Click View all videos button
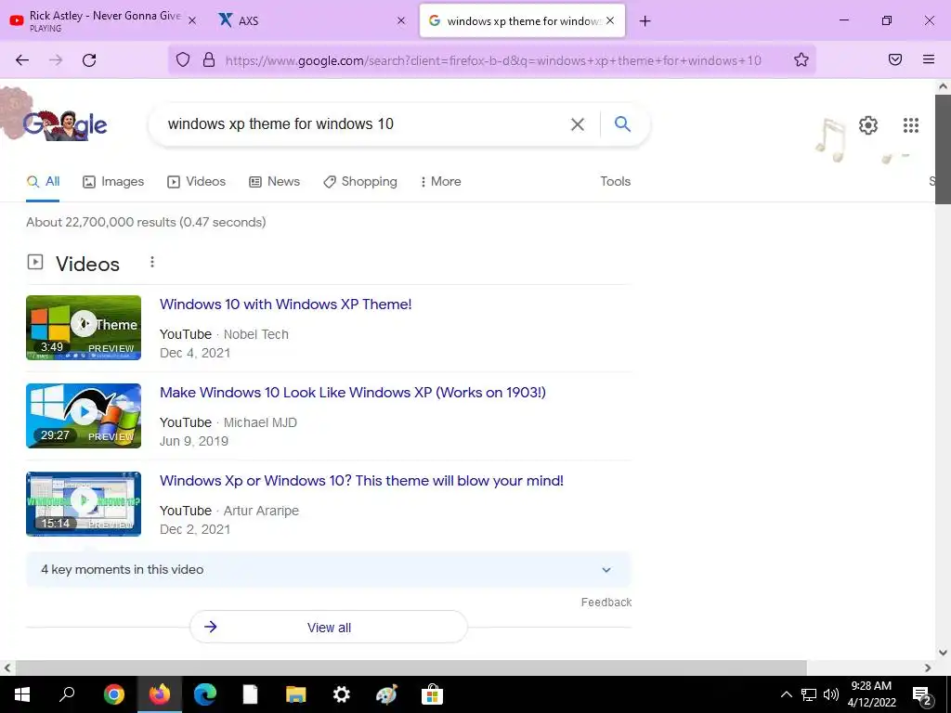This screenshot has width=951, height=713. (329, 627)
